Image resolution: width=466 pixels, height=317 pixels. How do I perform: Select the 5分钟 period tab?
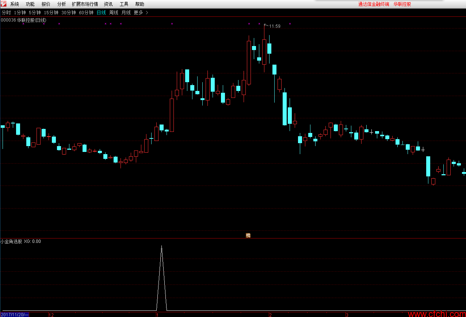(35, 12)
